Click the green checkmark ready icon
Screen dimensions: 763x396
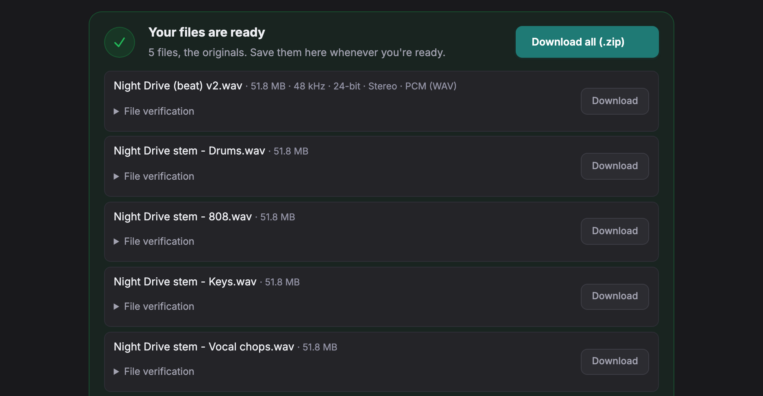click(120, 42)
